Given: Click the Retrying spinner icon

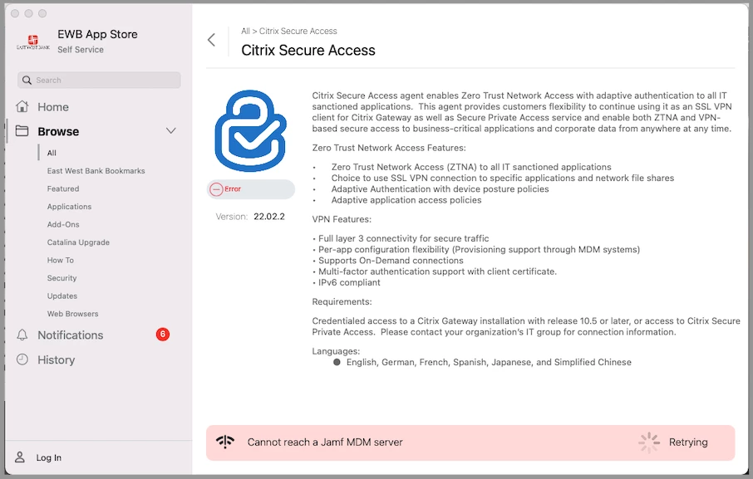Looking at the screenshot, I should pos(649,442).
